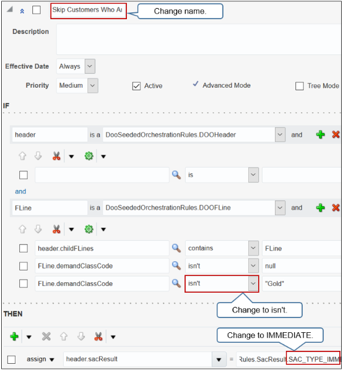The width and height of the screenshot is (343, 370).
Task: Open the operator dropdown on the "Gold" row
Action: tap(253, 283)
